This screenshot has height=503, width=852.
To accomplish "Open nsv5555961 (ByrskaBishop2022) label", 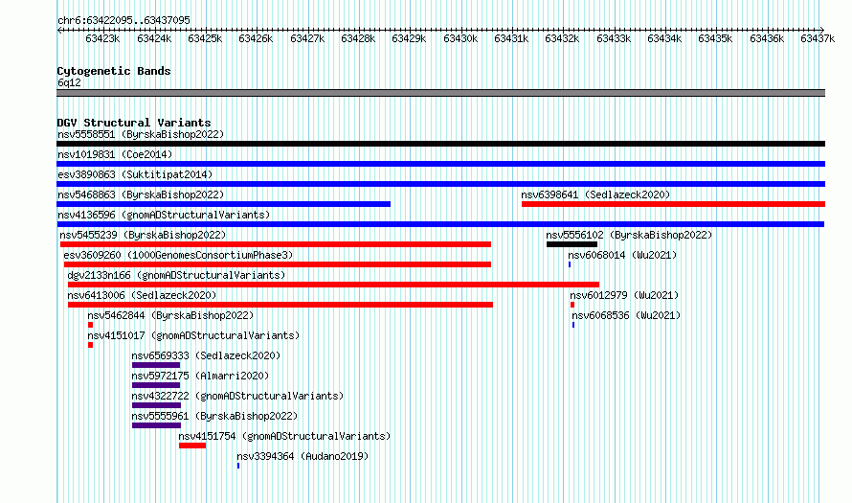I will click(x=214, y=416).
